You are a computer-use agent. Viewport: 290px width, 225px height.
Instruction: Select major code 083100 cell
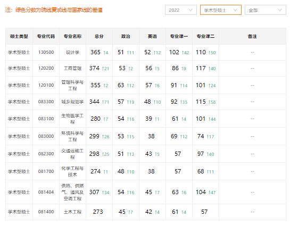[x=46, y=119]
